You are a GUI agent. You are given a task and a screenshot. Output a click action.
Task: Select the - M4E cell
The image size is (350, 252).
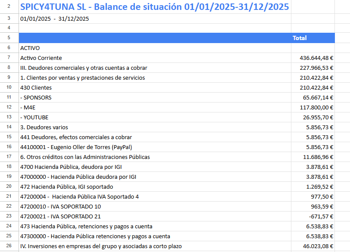(155, 108)
